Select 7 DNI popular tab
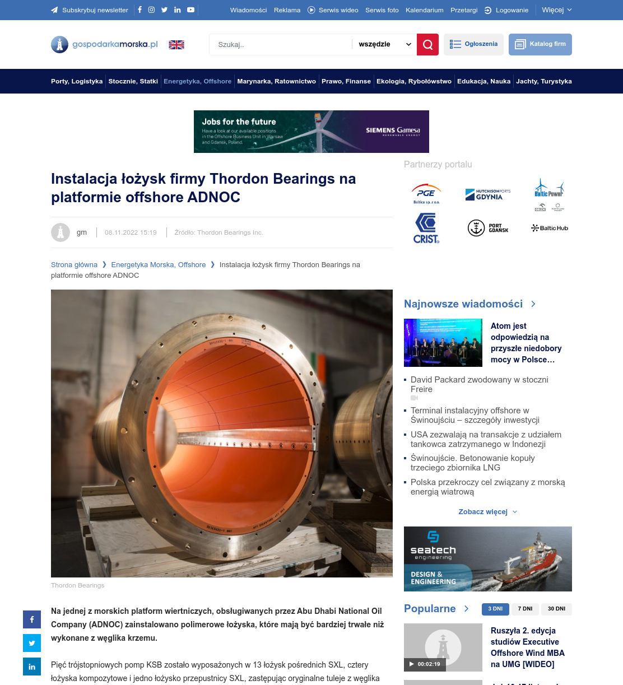The height and width of the screenshot is (685, 623). [525, 609]
